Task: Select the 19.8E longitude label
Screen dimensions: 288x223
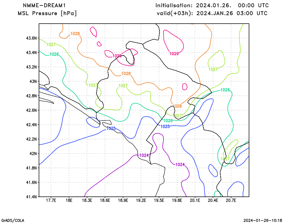Action: (x=177, y=200)
